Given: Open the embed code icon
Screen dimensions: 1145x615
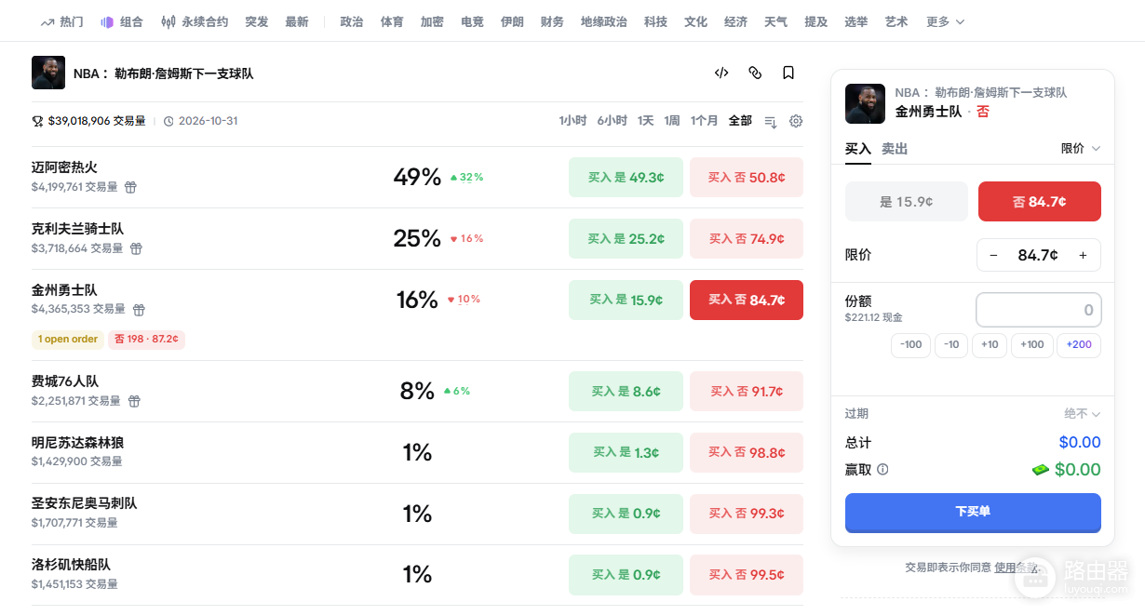Looking at the screenshot, I should click(x=721, y=73).
